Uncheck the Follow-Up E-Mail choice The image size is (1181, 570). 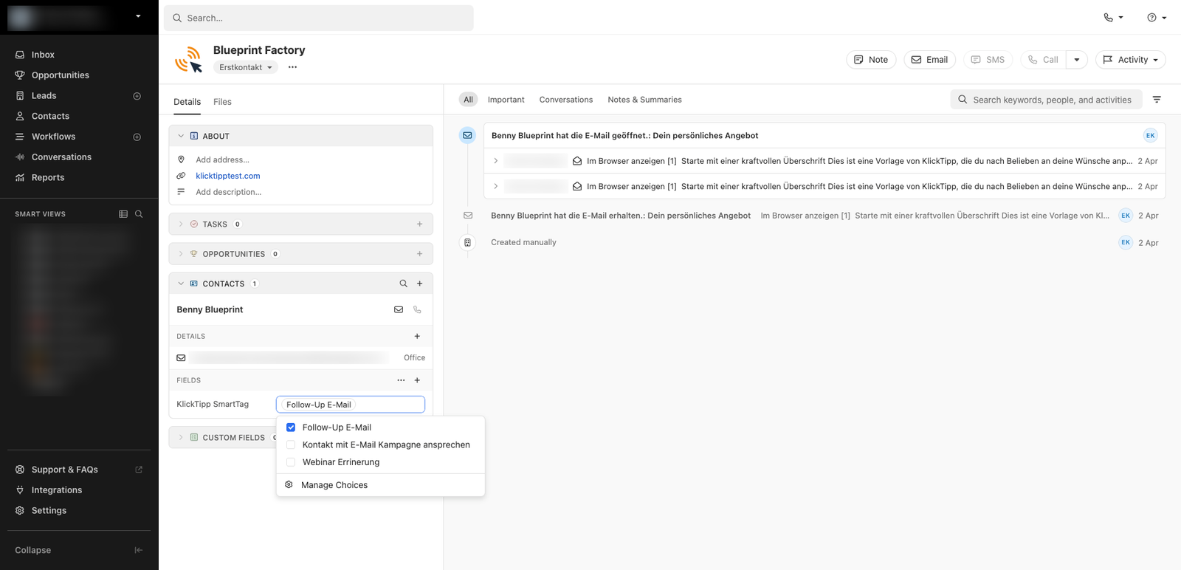pyautogui.click(x=291, y=427)
